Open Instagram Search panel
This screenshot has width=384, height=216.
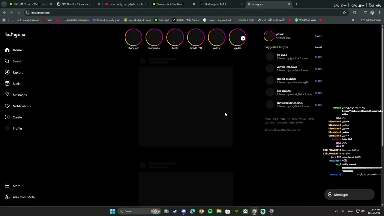13,61
